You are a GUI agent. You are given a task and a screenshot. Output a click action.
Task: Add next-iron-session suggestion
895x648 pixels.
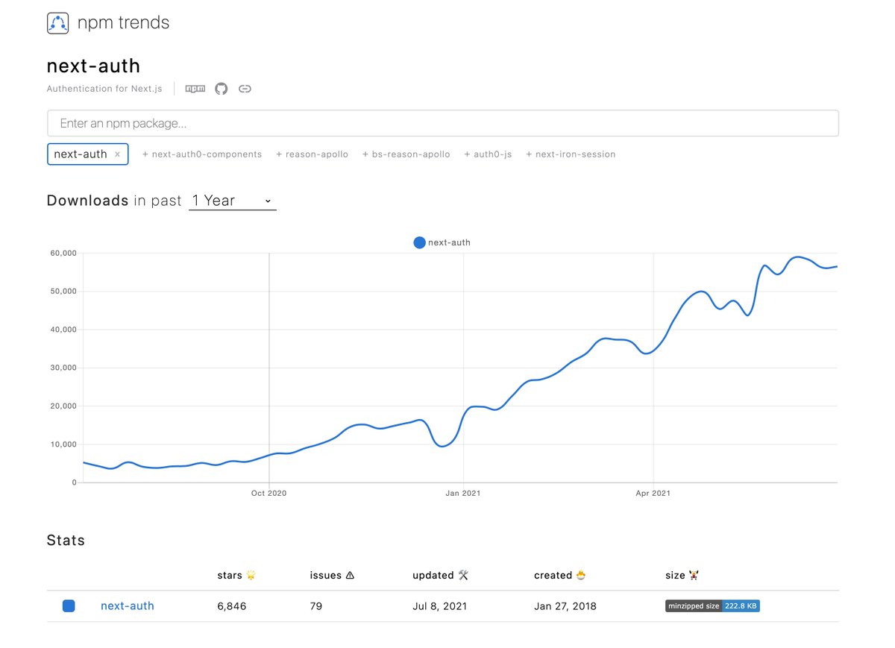tap(571, 154)
